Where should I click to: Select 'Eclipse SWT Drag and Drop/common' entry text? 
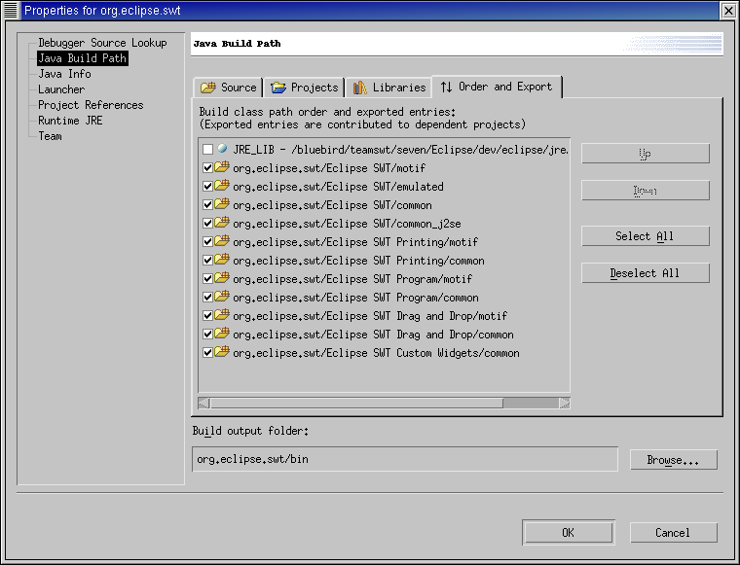tap(373, 335)
